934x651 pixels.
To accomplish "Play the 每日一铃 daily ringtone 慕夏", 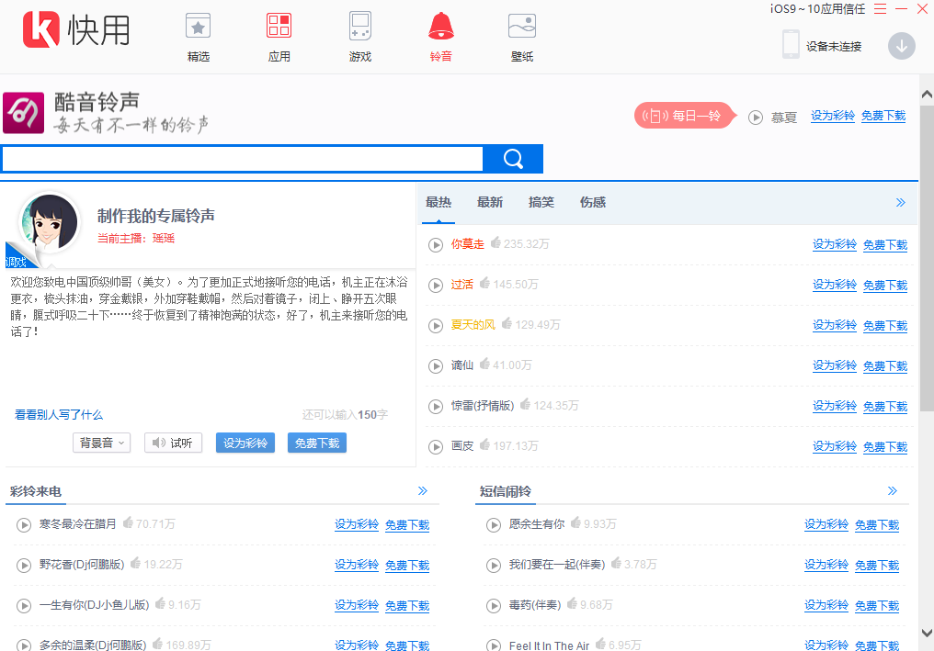I will click(x=756, y=117).
